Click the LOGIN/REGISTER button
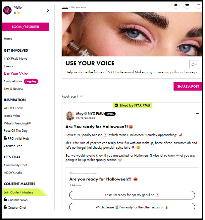Image resolution: width=205 pixels, height=220 pixels. click(x=26, y=27)
